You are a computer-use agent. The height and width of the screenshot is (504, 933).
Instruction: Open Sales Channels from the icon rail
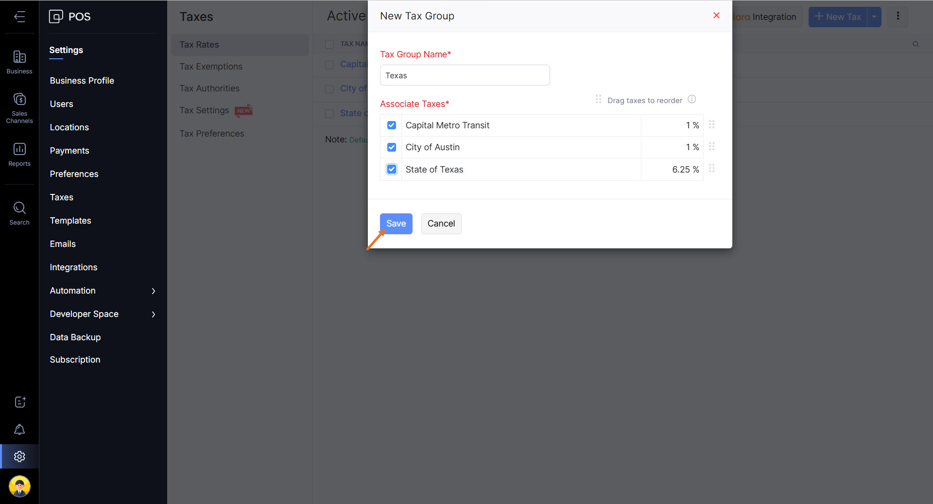19,108
